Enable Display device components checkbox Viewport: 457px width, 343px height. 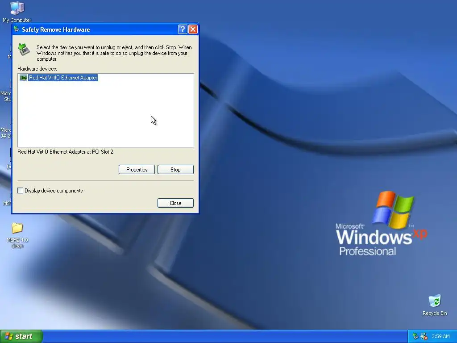[21, 190]
